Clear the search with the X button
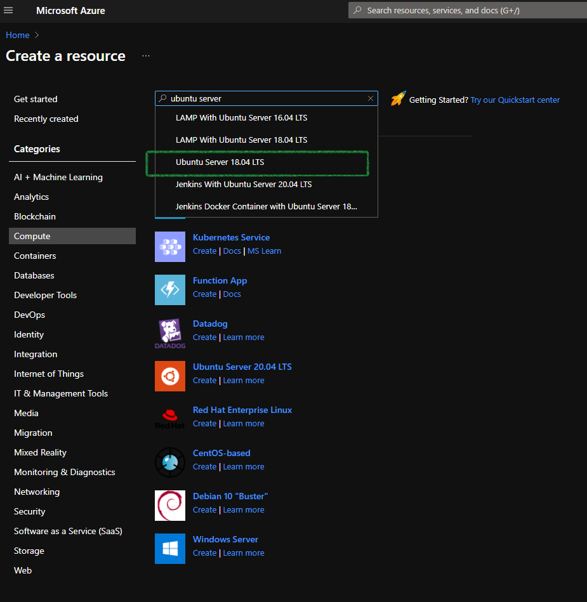587x602 pixels. point(370,98)
